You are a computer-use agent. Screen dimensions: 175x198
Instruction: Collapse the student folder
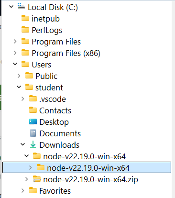point(19,87)
